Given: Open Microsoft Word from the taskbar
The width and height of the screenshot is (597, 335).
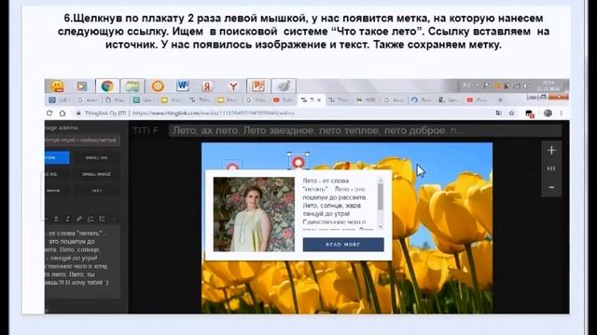Looking at the screenshot, I should 183,87.
